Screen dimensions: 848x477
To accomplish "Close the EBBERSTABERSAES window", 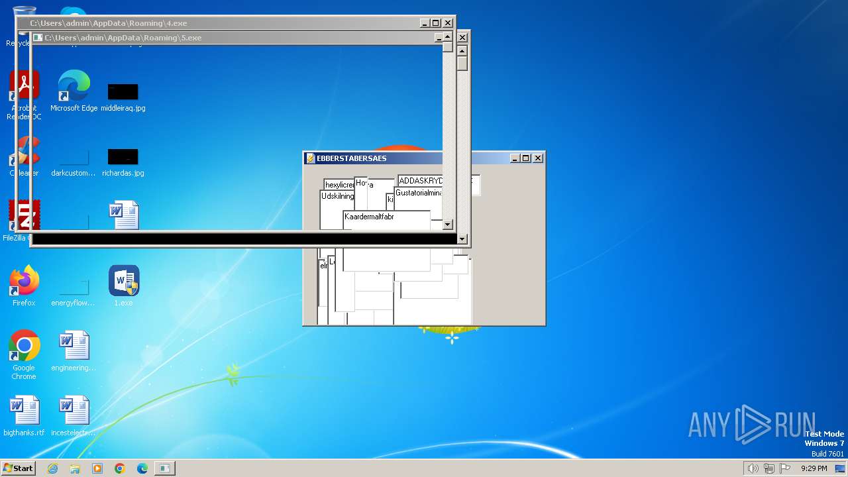I will (x=538, y=158).
